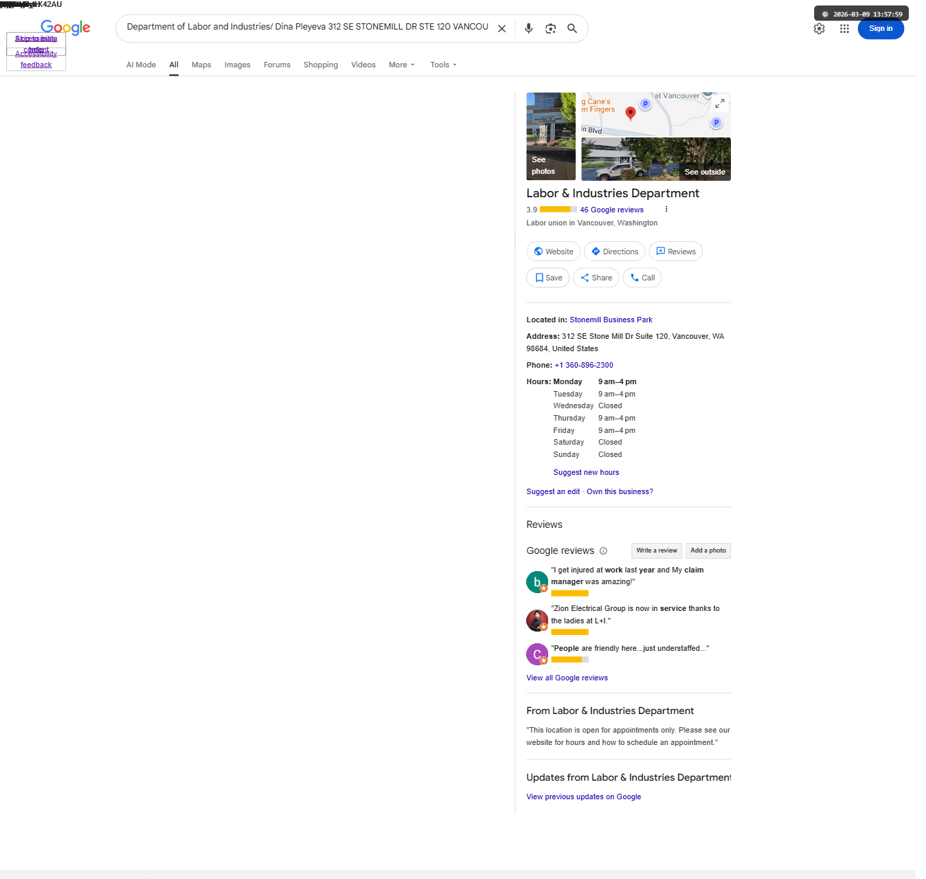This screenshot has height=879, width=926.
Task: Click the review about Zion Electrical Group
Action: [x=635, y=615]
